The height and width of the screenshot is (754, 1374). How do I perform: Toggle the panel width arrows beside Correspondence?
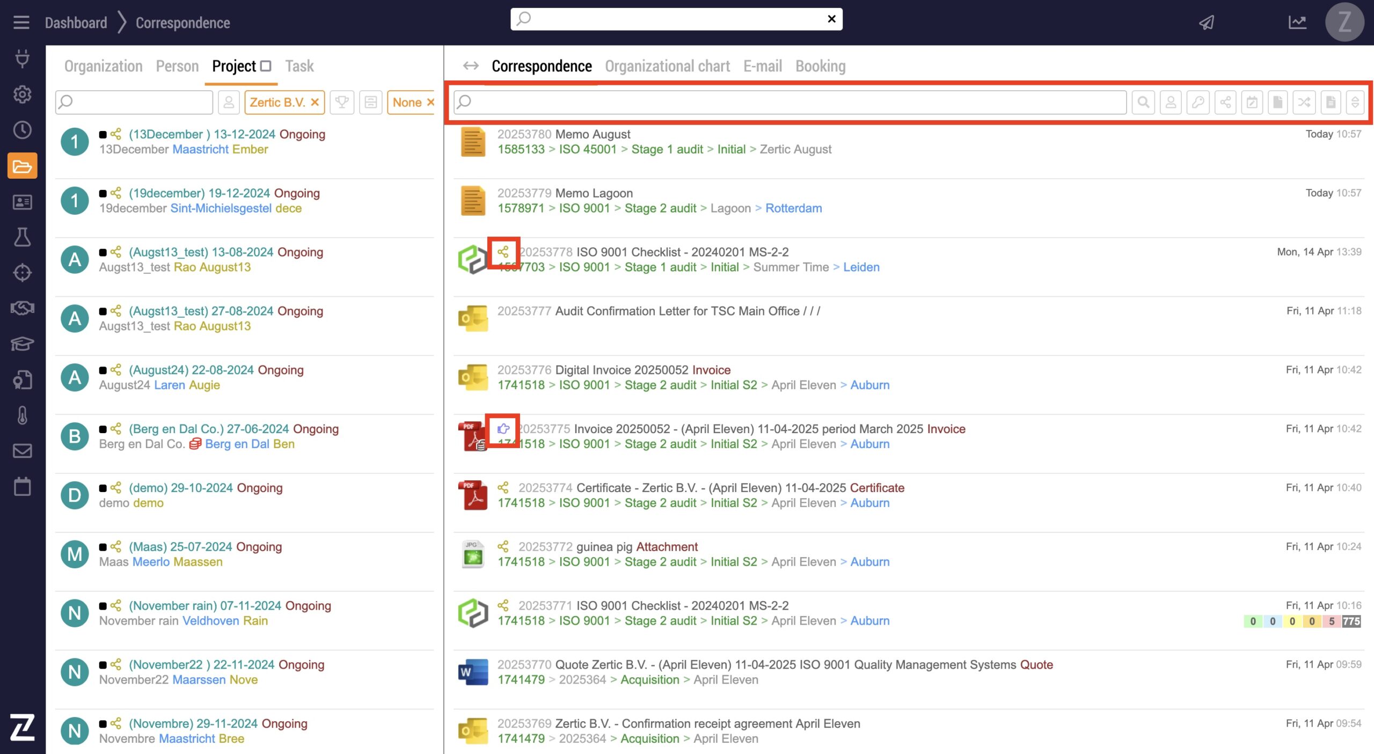pyautogui.click(x=471, y=66)
